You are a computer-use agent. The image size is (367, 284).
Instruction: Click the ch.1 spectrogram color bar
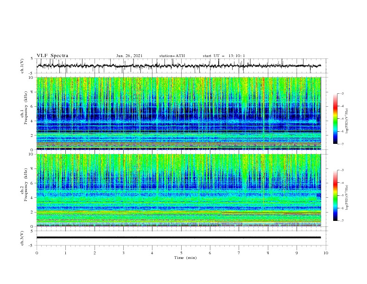pos(335,119)
